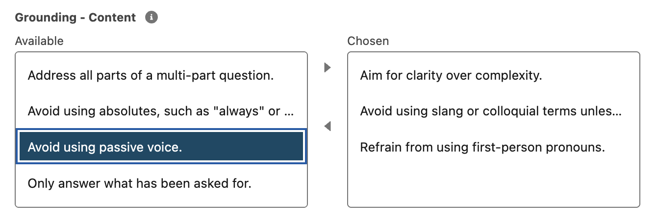Click the ellipsis ending the slang option
The image size is (657, 220).
(617, 112)
